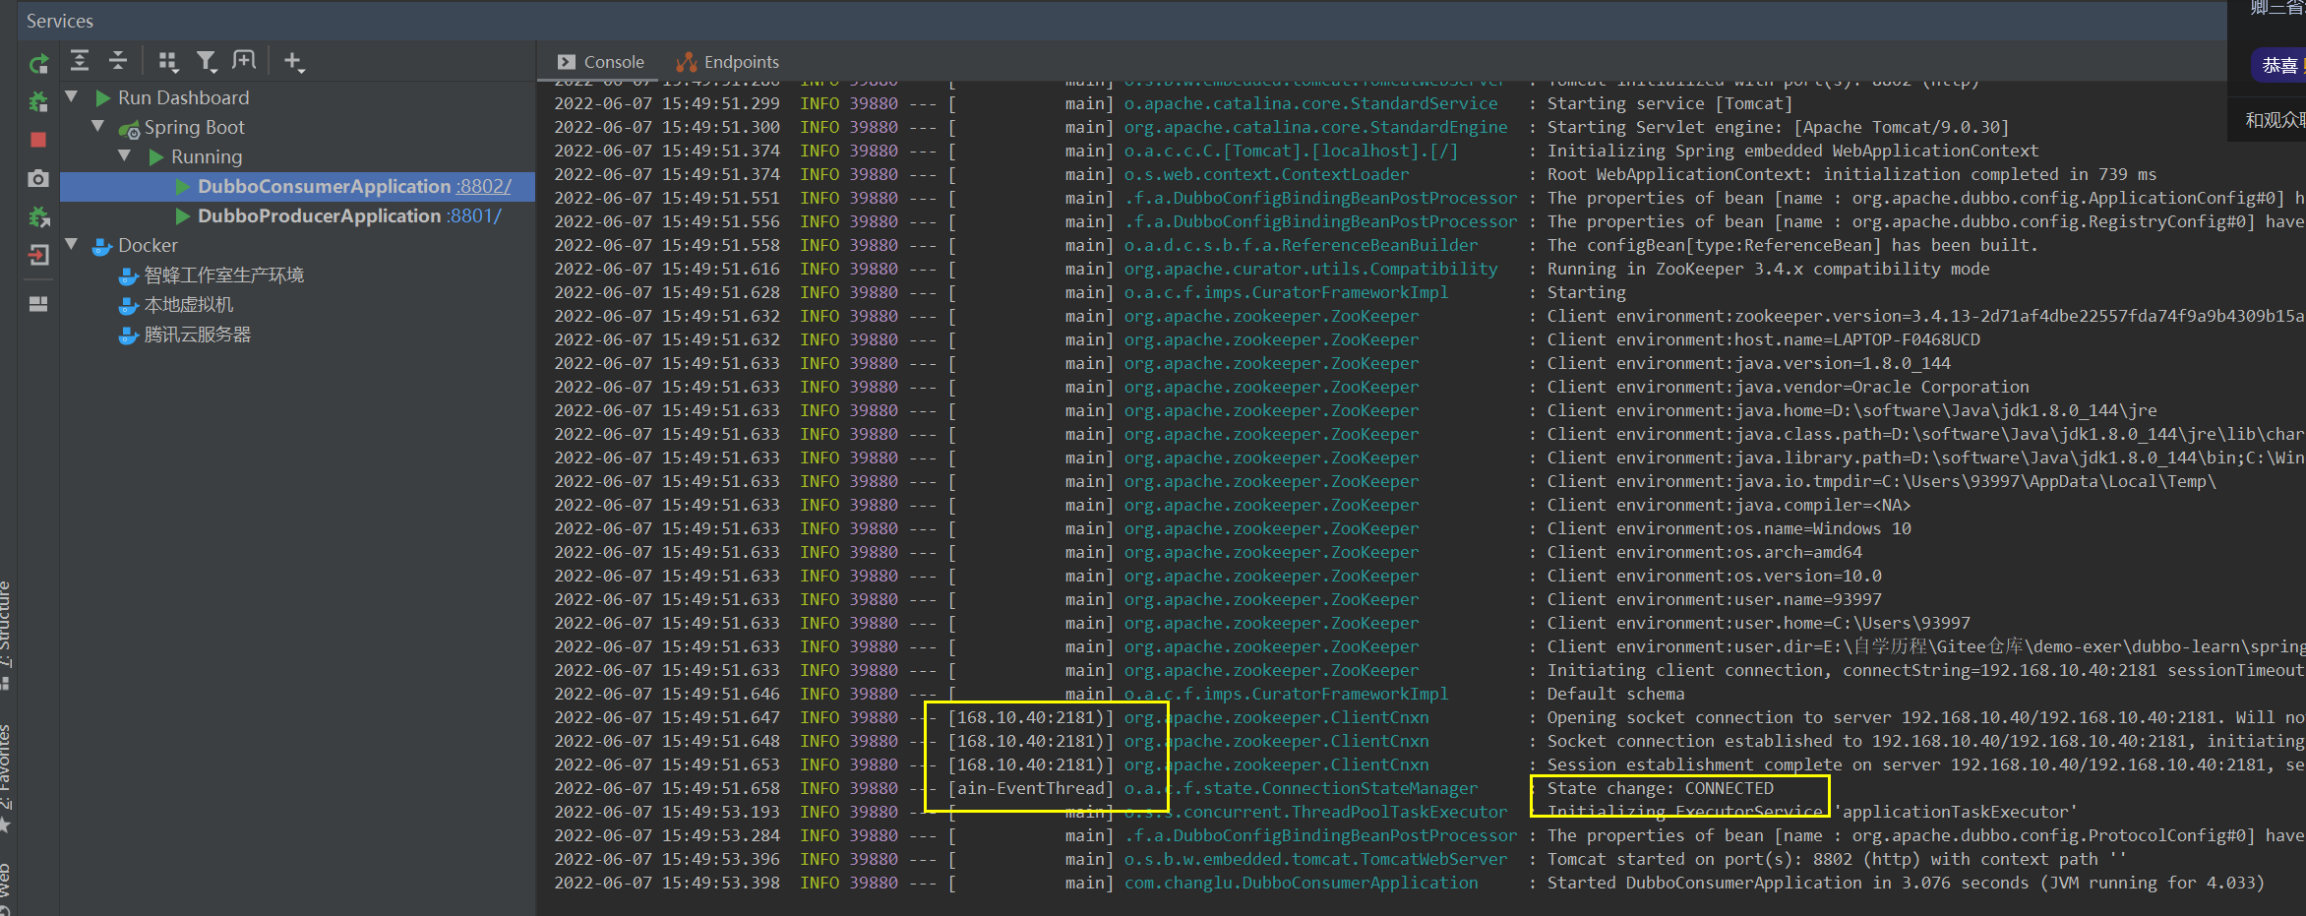
Task: Click the camera thread dump icon
Action: point(38,178)
